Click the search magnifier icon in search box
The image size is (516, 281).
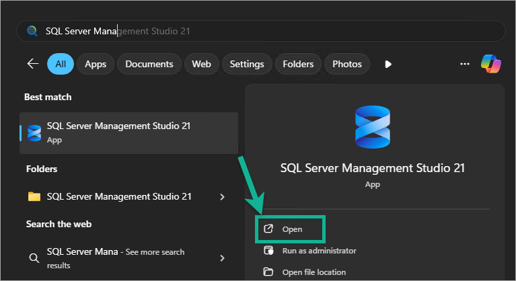(32, 31)
